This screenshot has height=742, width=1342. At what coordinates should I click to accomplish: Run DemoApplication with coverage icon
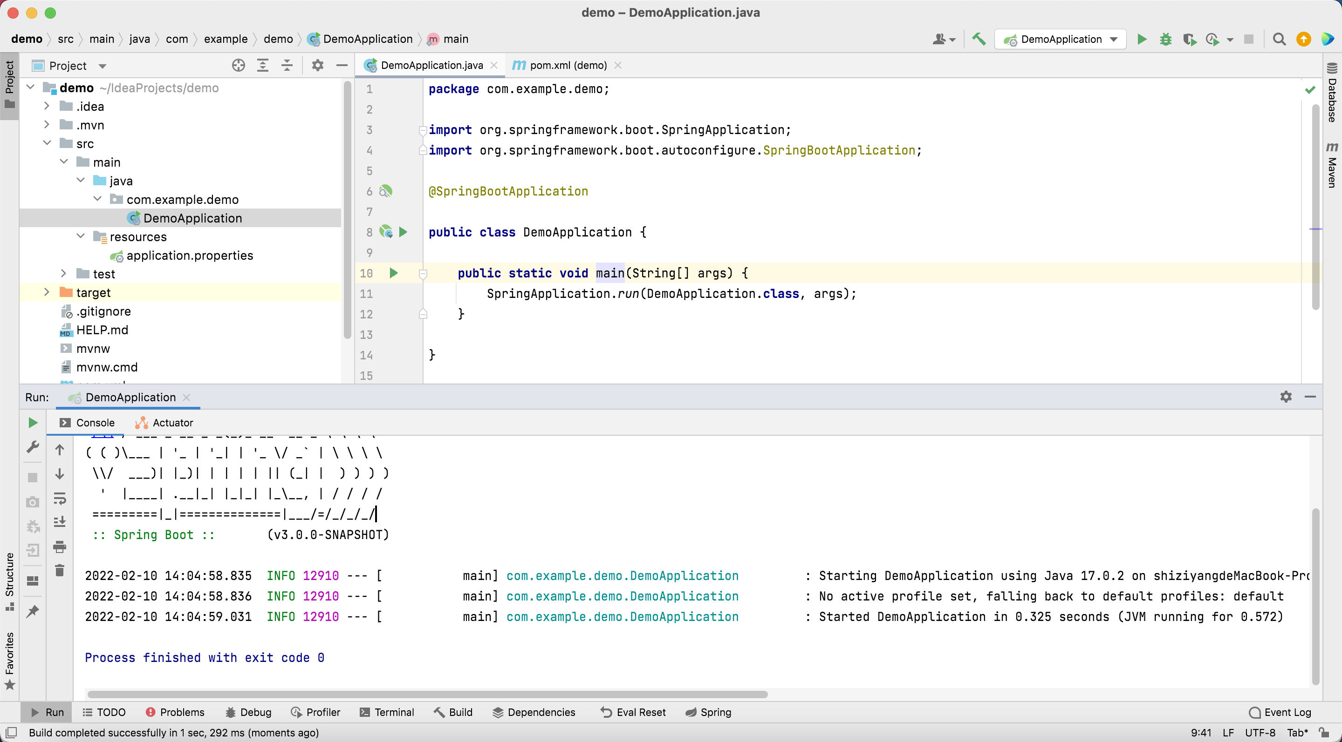click(1191, 39)
